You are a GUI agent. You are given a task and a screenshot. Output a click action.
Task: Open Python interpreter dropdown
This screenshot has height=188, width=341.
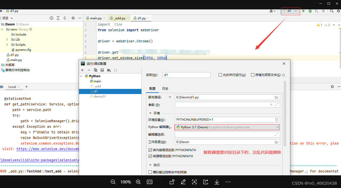pos(227,127)
